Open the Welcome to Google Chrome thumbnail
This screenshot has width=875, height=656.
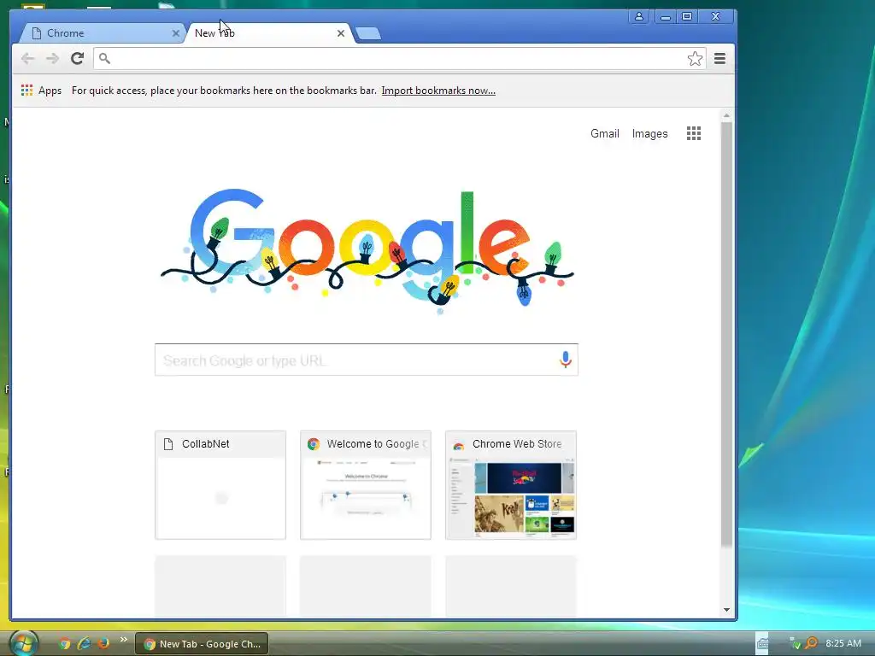(366, 485)
